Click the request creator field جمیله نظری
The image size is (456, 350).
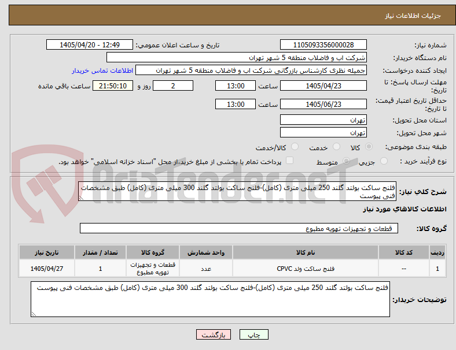click(251, 70)
